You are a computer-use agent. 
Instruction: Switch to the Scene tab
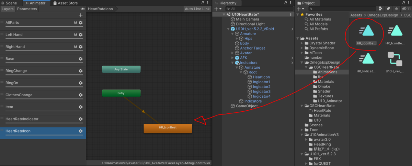point(9,3)
